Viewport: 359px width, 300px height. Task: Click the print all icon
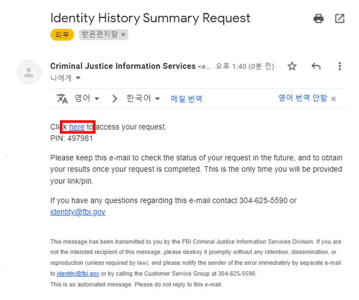click(x=319, y=19)
